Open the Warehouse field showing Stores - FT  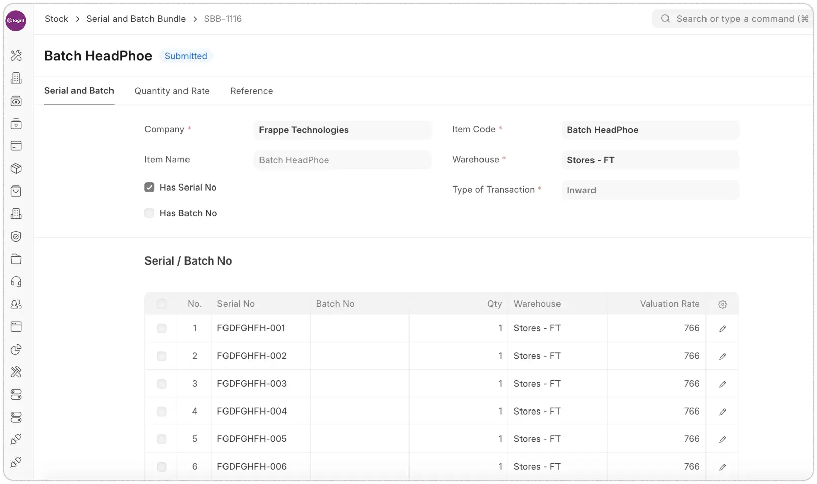[650, 160]
